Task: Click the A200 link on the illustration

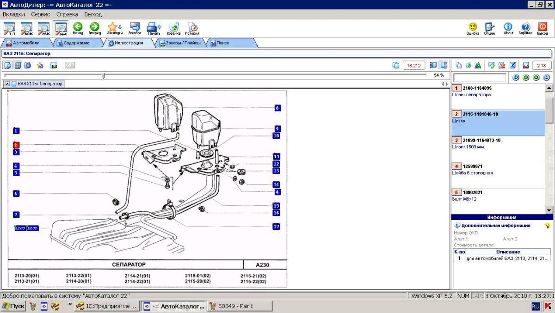Action: [x=20, y=228]
